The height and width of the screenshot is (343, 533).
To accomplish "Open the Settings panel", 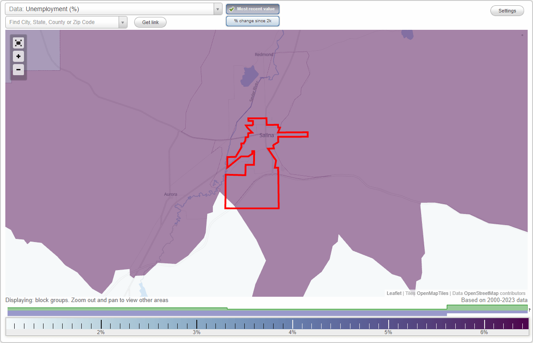I will pos(507,10).
